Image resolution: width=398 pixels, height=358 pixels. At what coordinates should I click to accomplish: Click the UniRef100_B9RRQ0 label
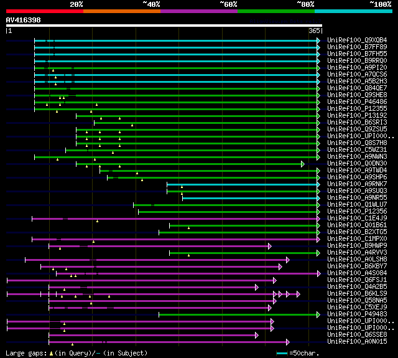coord(357,61)
